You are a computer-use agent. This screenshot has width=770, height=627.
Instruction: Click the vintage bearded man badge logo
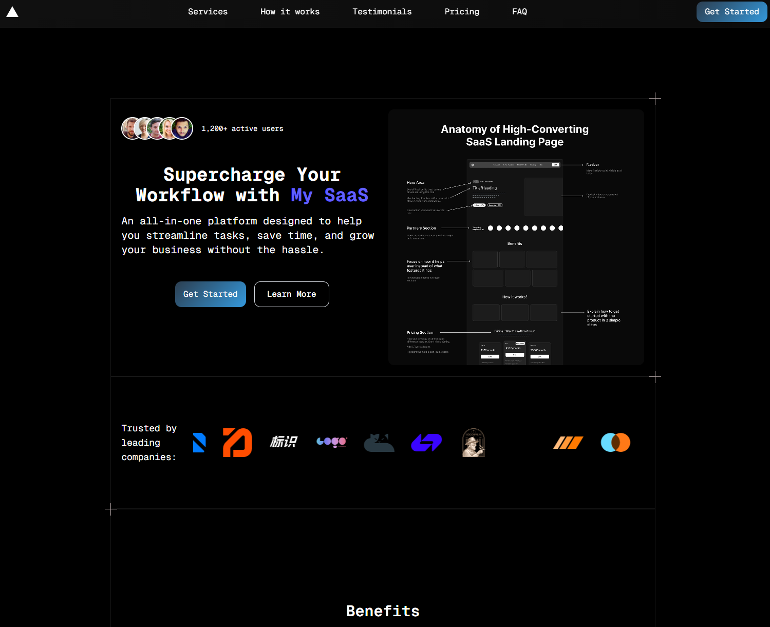click(474, 443)
